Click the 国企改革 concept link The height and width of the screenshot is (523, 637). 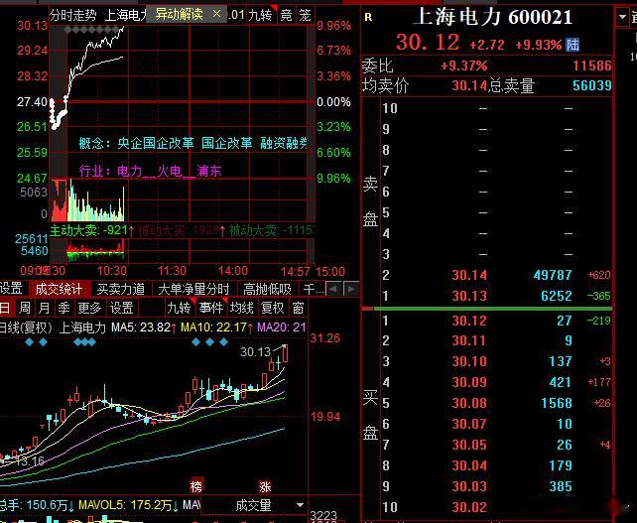(226, 143)
